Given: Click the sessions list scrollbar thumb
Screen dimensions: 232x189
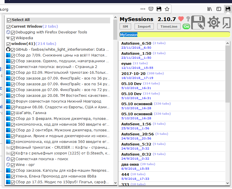Looking at the screenshot, I should coord(228,74).
